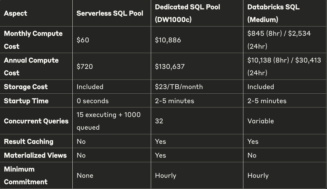Select the Variable concurrent queries cell

pyautogui.click(x=260, y=121)
